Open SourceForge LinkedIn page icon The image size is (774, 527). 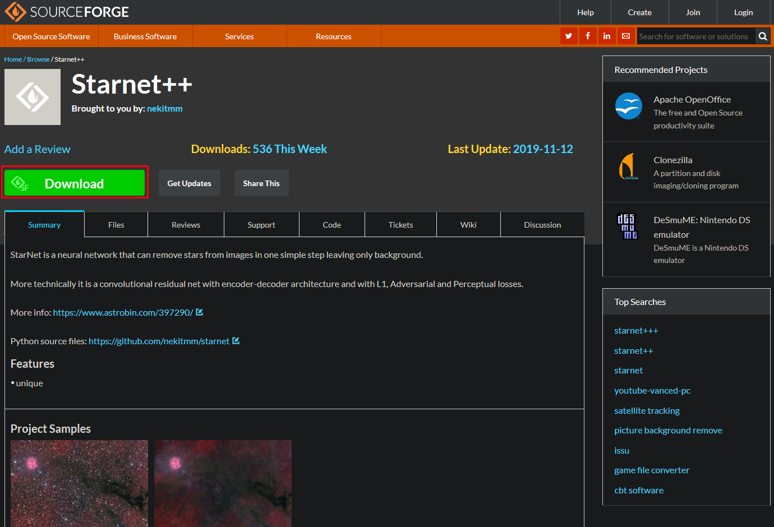click(607, 36)
